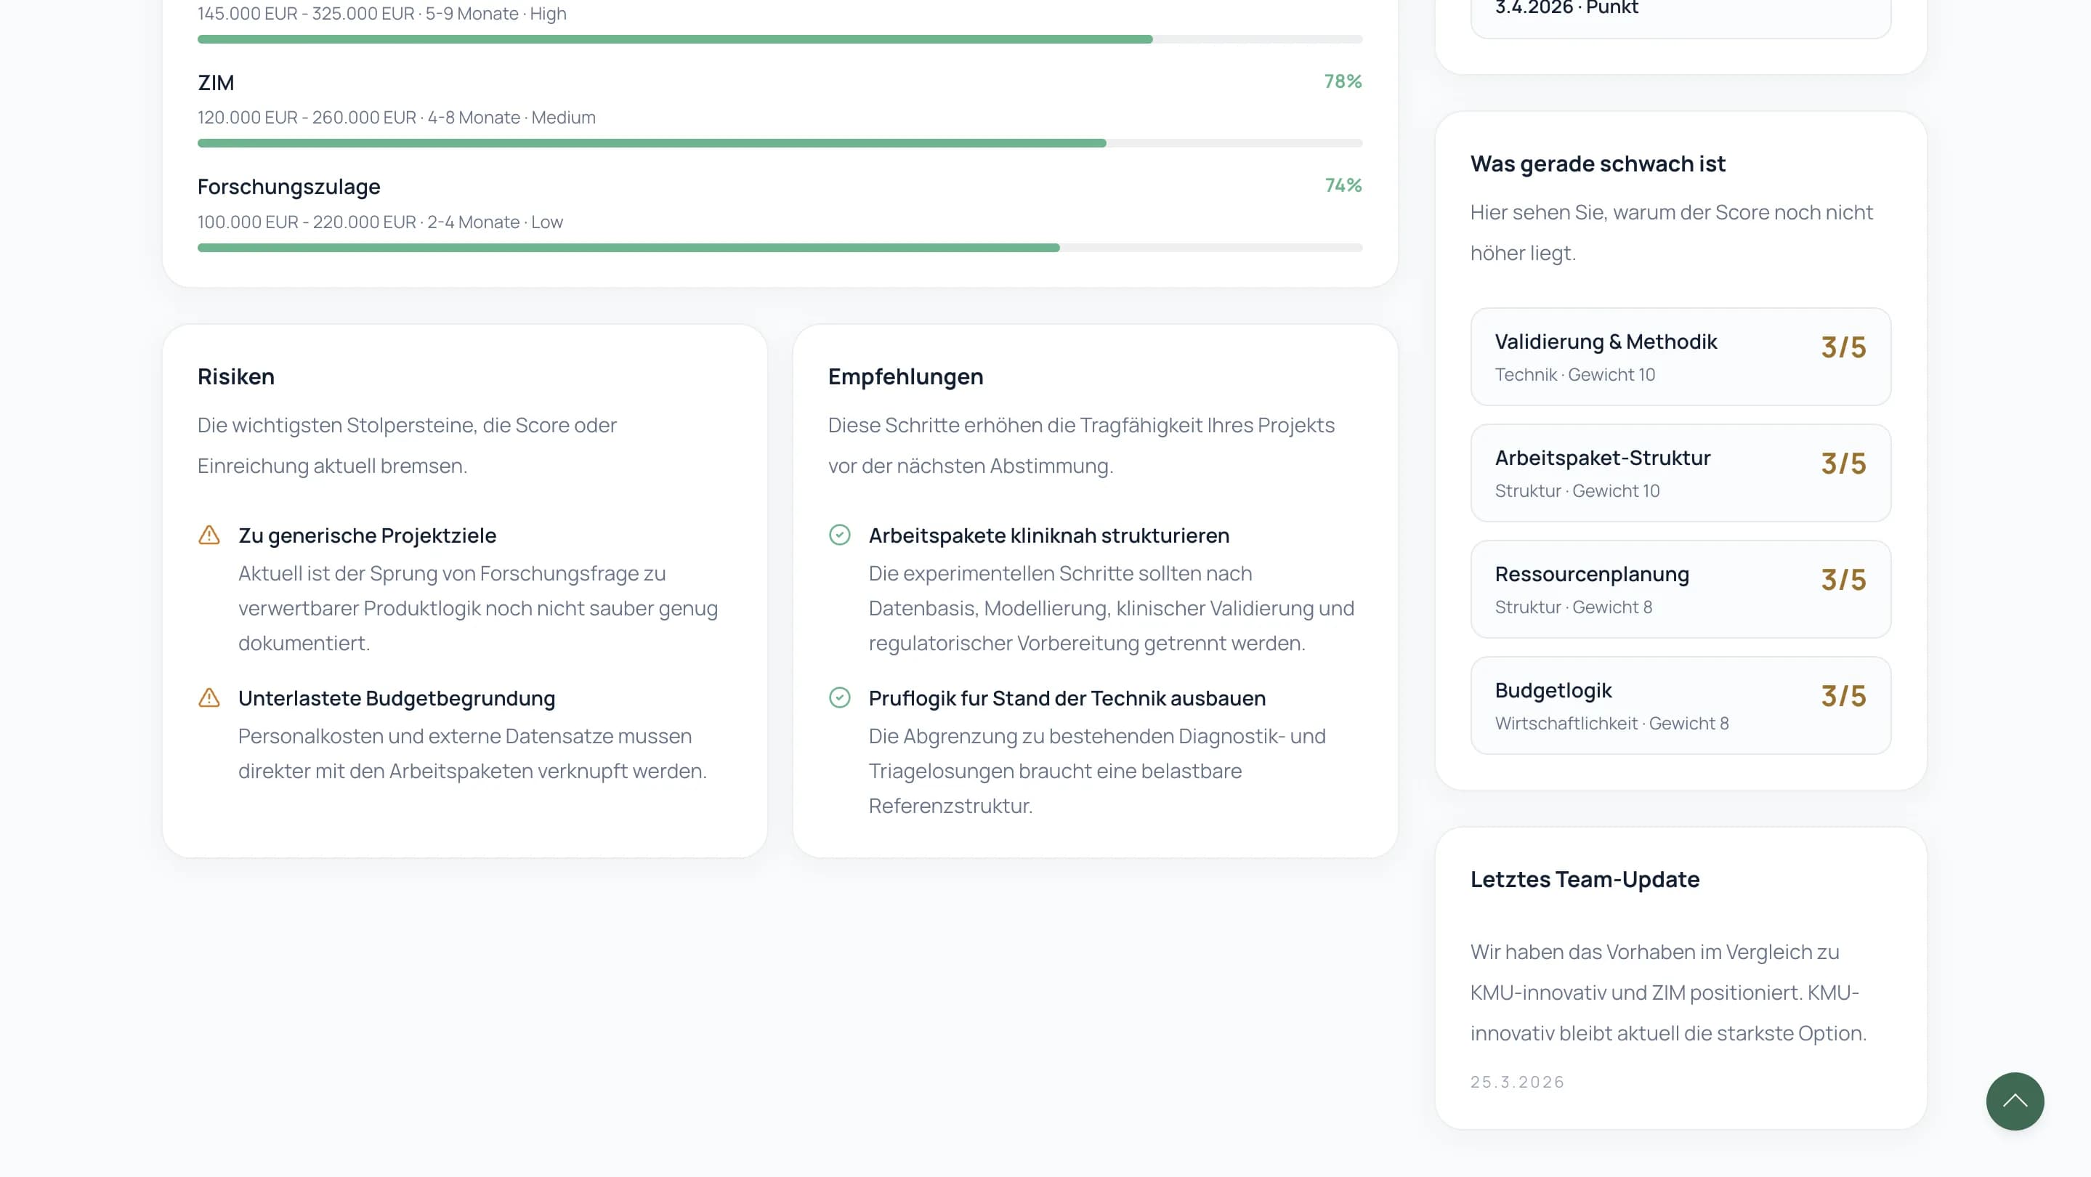Click the 3/5 score for Budgetlogik
Screen dimensions: 2091x1177
(1843, 695)
